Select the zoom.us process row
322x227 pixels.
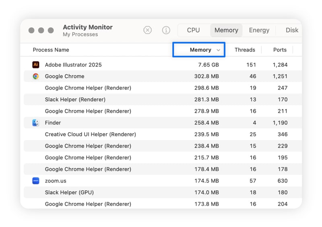pos(163,181)
